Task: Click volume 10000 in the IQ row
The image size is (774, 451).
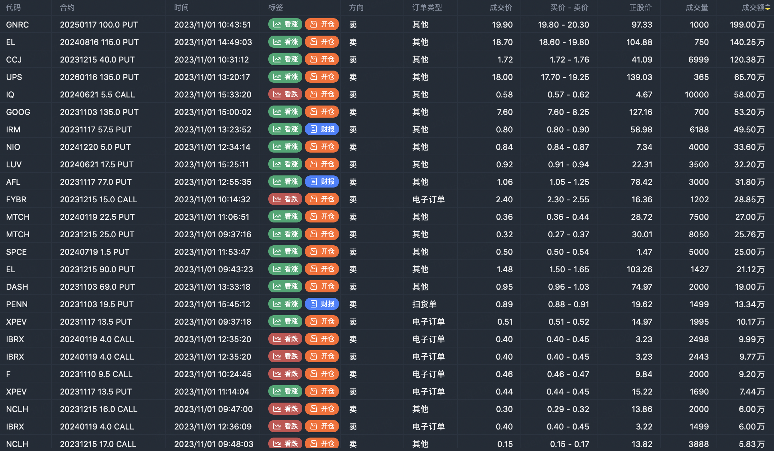Action: coord(697,94)
